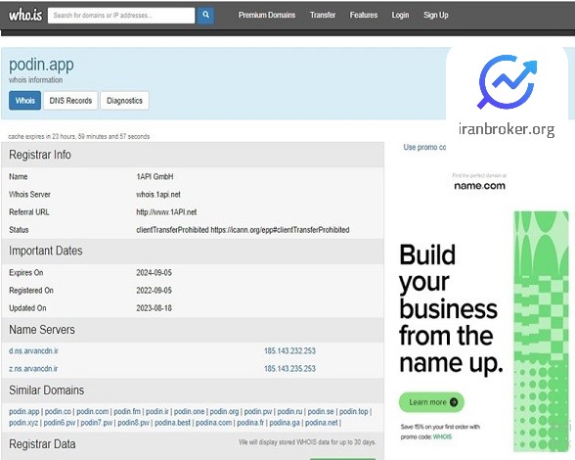The height and width of the screenshot is (460, 575).
Task: Open similar domain podina.com
Action: click(214, 423)
